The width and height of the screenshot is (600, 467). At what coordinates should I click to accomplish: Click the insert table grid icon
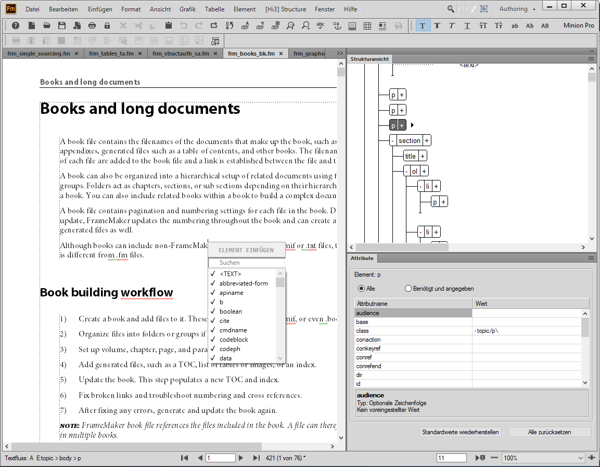pos(367,25)
